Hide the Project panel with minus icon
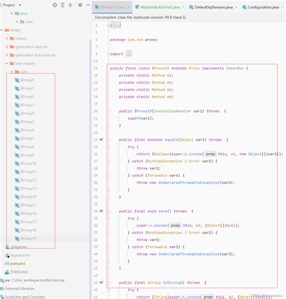 coord(88,5)
